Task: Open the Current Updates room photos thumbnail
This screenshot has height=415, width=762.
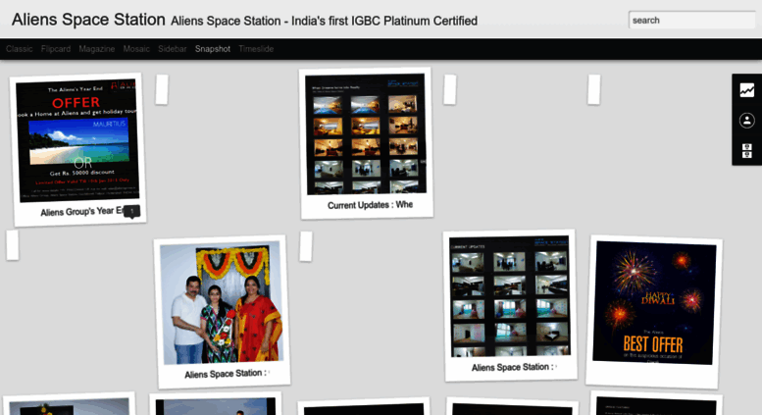Action: (509, 296)
